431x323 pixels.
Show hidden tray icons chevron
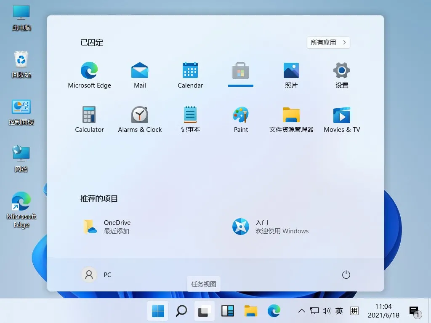point(301,311)
